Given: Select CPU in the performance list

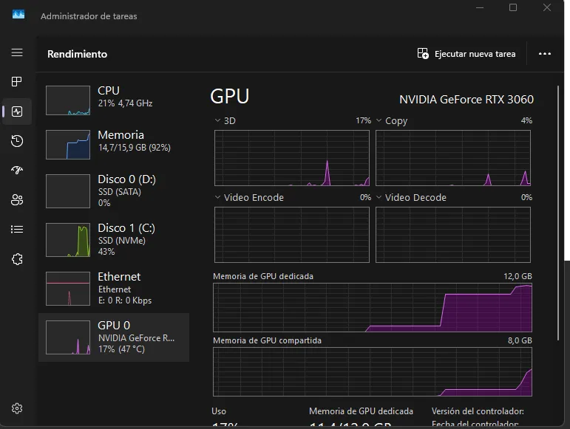Looking at the screenshot, I should [x=114, y=100].
